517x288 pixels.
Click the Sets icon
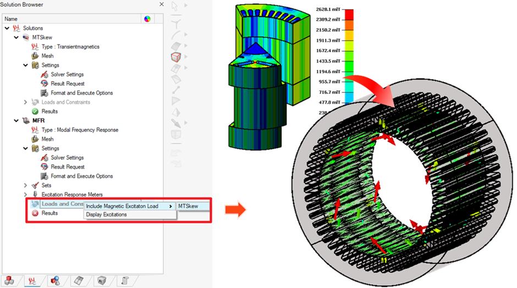coord(35,185)
